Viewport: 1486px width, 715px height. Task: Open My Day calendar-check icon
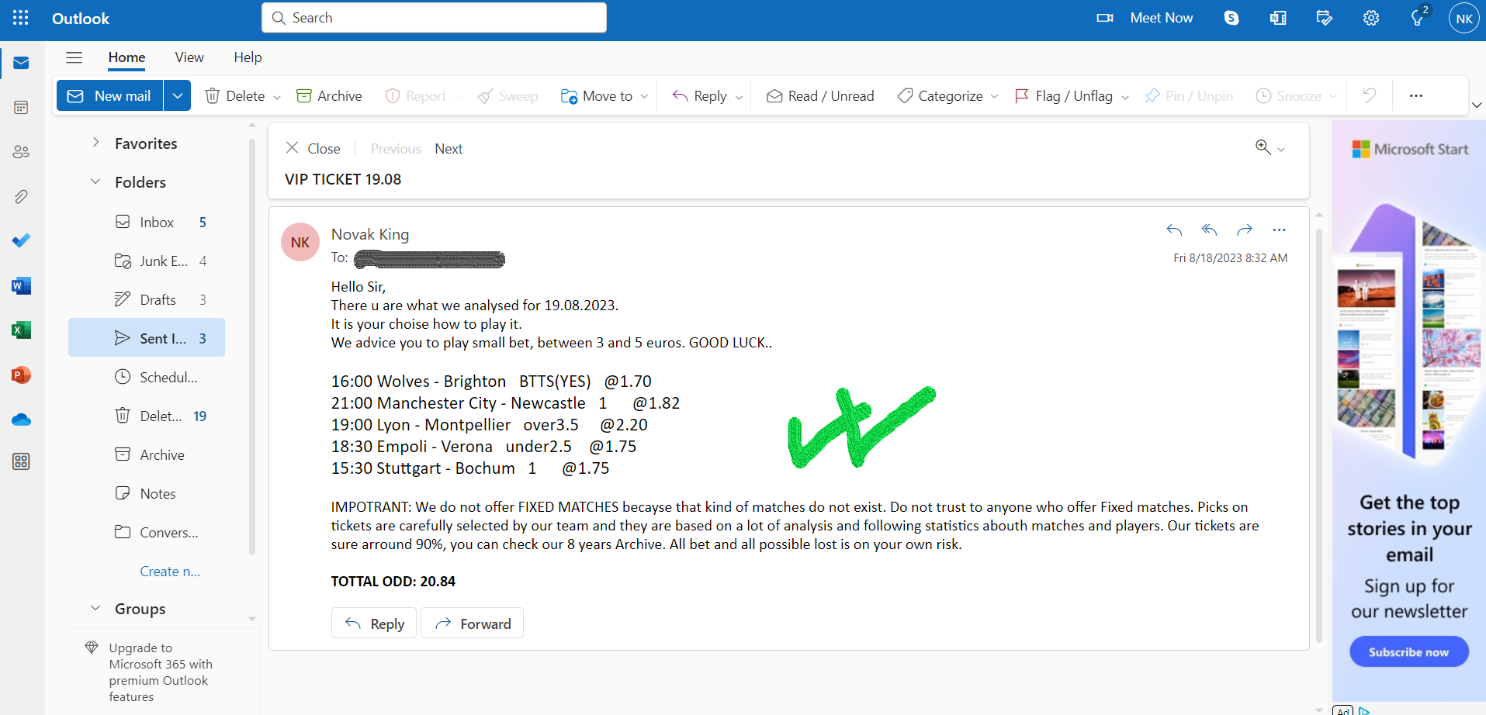(1325, 18)
